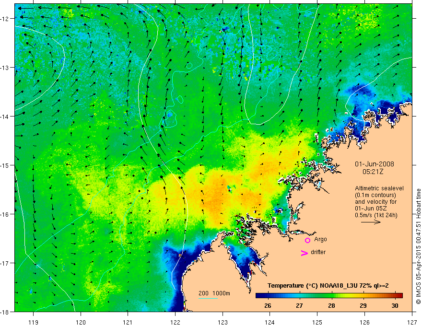
Task: Click the longitude label 121
Action: [x=128, y=322]
